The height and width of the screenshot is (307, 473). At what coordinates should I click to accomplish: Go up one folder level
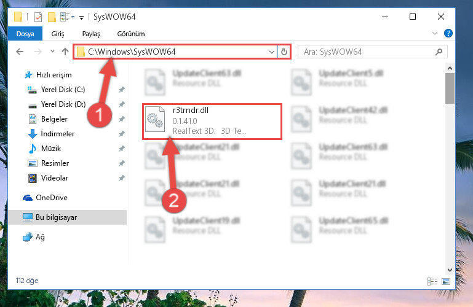point(65,52)
